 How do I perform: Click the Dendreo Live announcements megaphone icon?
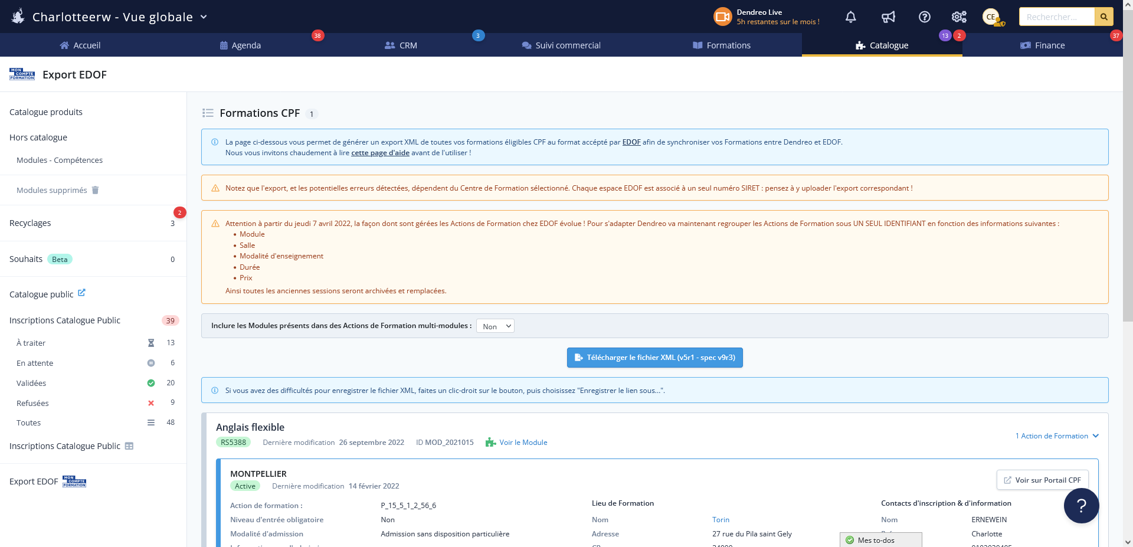(x=888, y=17)
